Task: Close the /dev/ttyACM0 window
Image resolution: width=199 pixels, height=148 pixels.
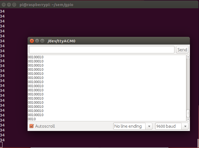Action: coord(32,41)
